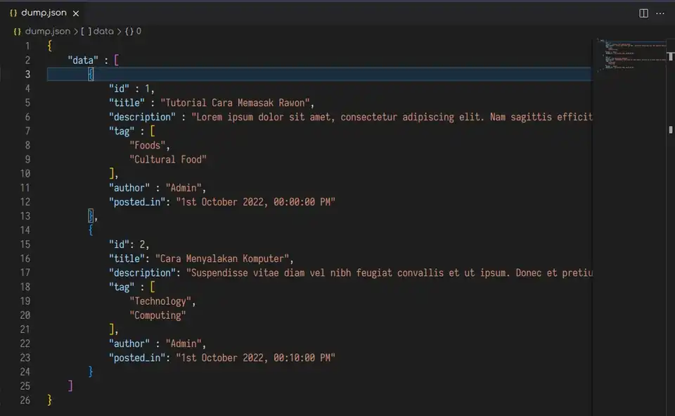
Task: Click the JSON file icon in breadcrumb
Action: pos(17,32)
